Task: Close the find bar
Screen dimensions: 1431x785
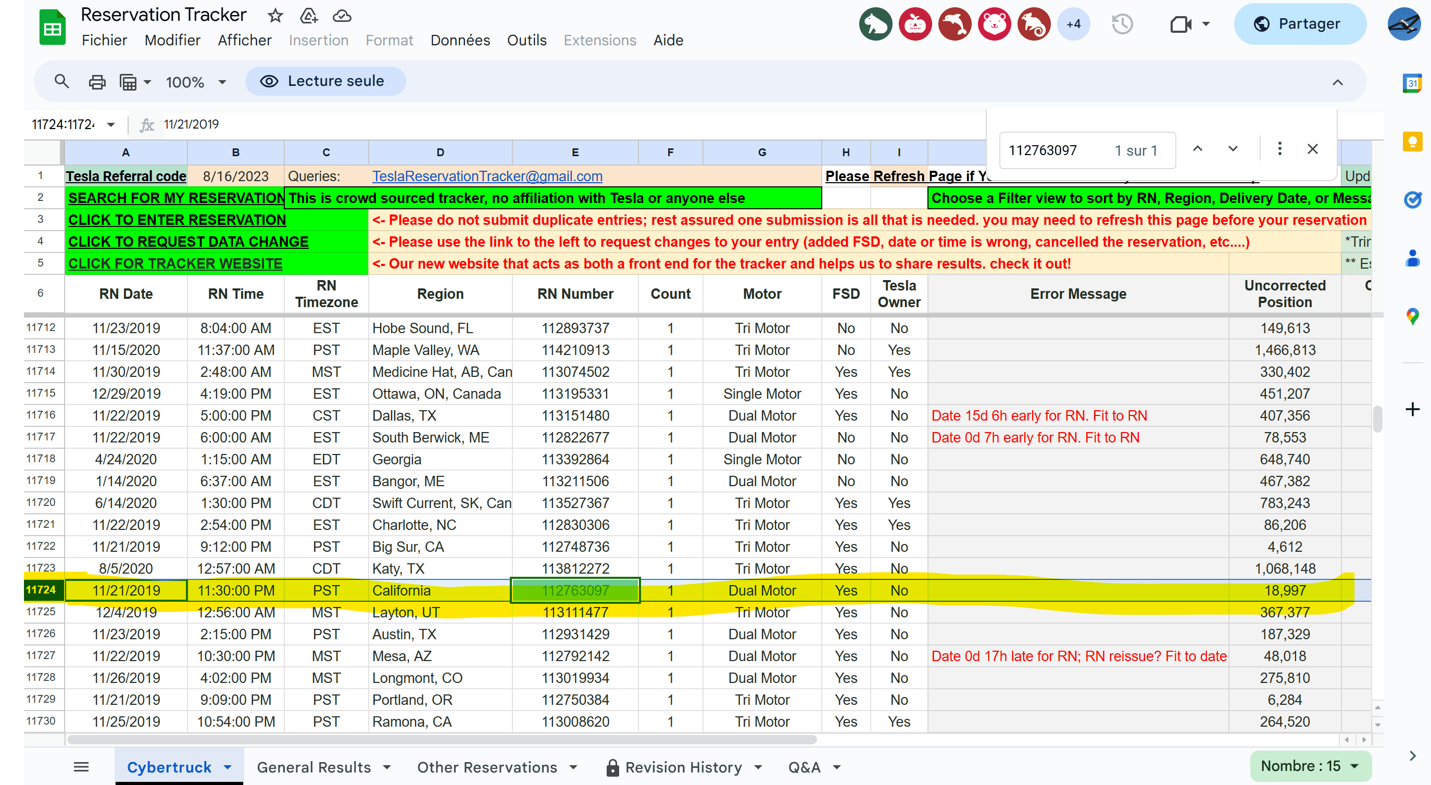Action: (x=1313, y=149)
